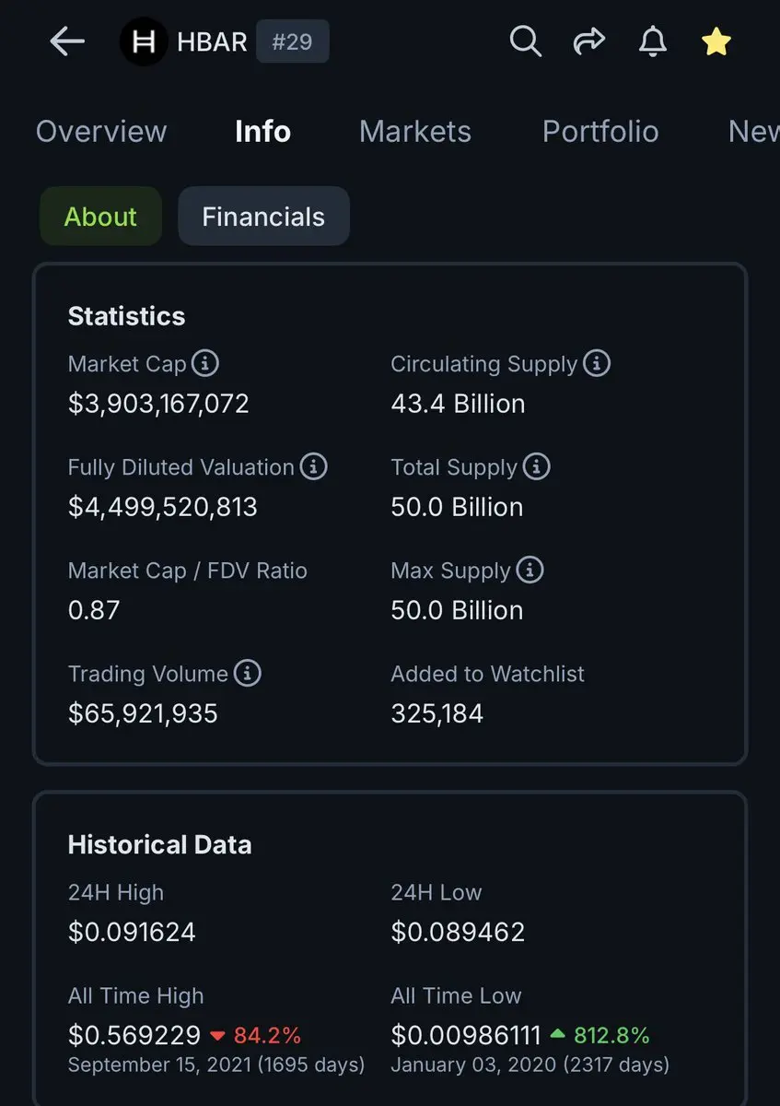The width and height of the screenshot is (780, 1106).
Task: Show Market Cap info tooltip
Action: [x=205, y=363]
